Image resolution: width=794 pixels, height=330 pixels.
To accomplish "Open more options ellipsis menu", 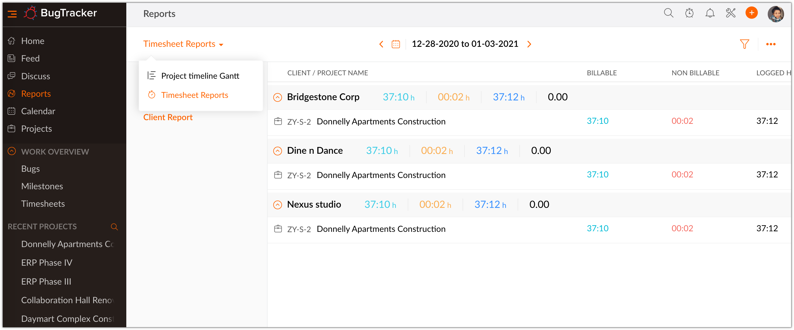I will [x=771, y=44].
